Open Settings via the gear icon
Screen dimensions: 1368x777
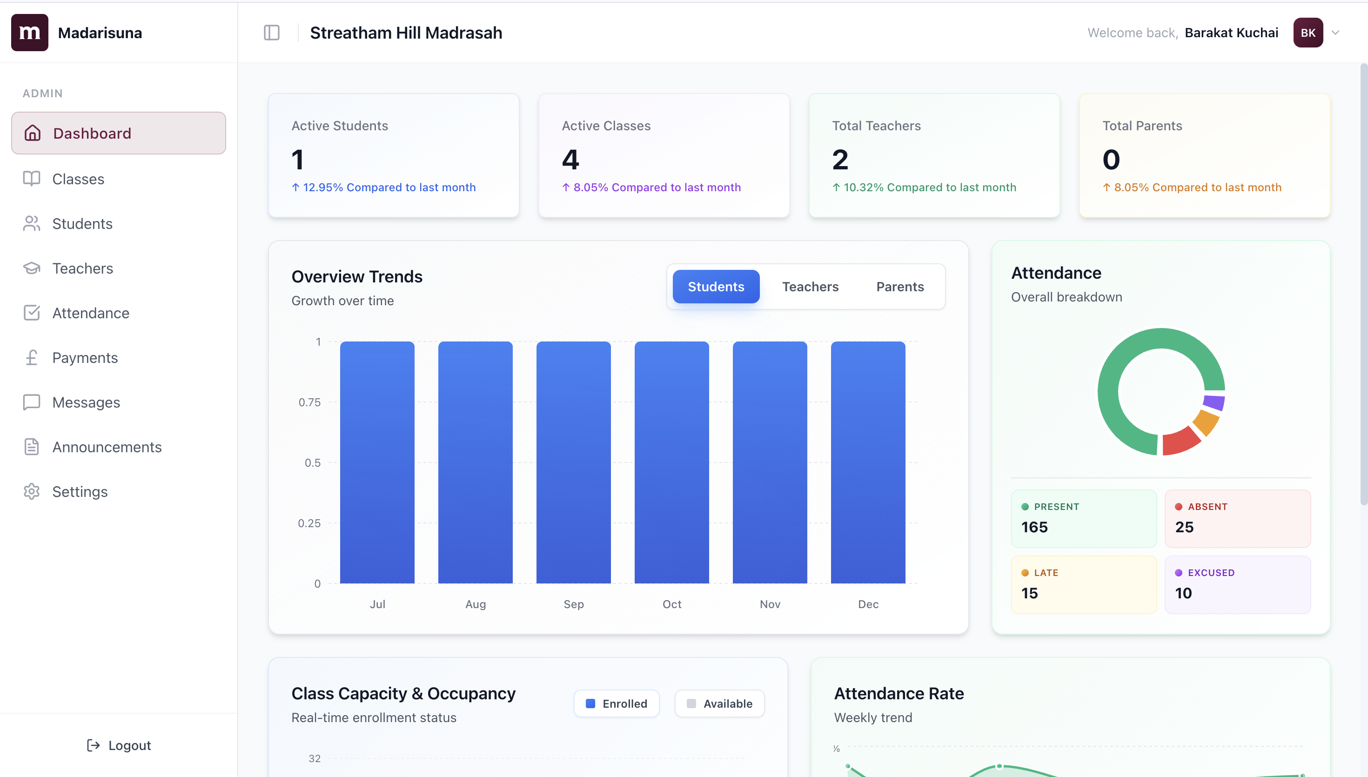[32, 491]
